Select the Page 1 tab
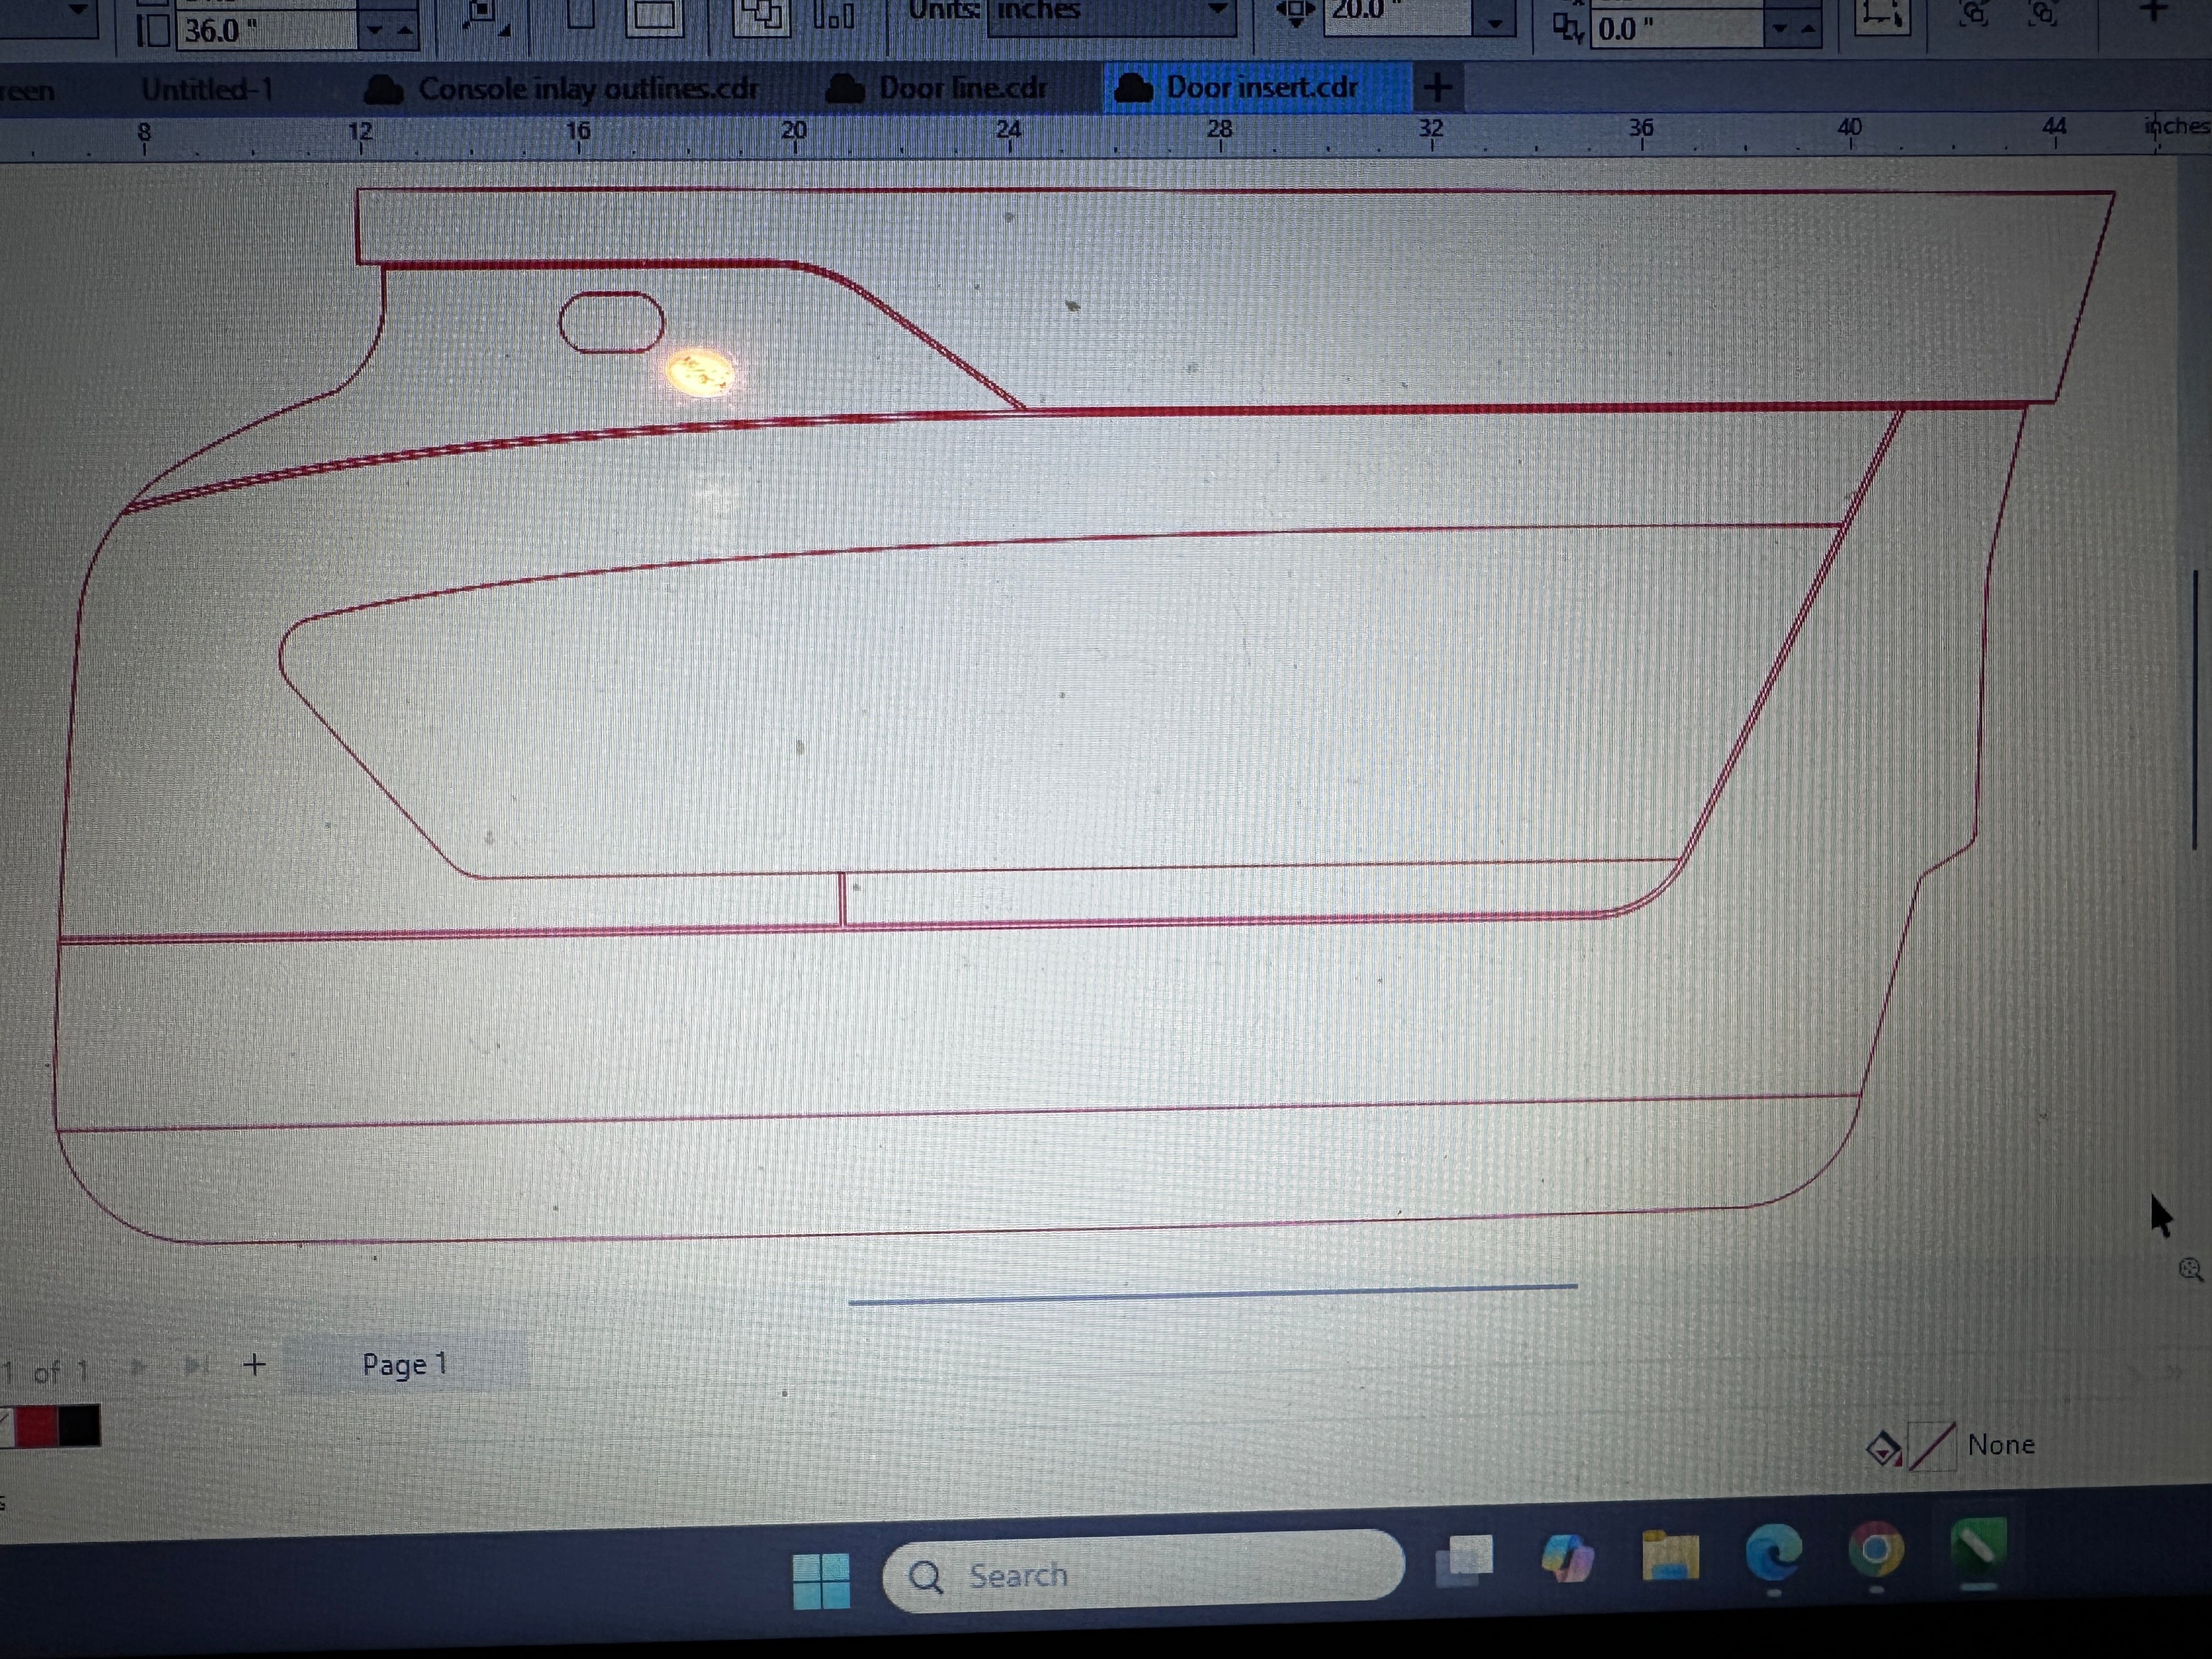The image size is (2212, 1659). tap(404, 1364)
